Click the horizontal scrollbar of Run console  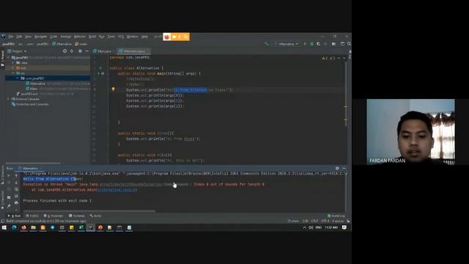(89, 211)
